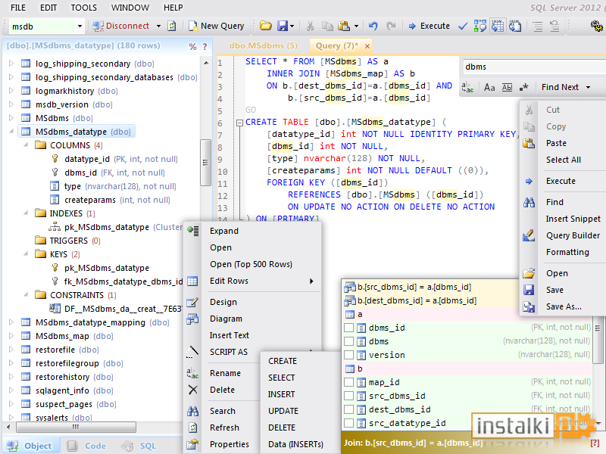Open the Paste icon dropdown arrow

pos(356,26)
